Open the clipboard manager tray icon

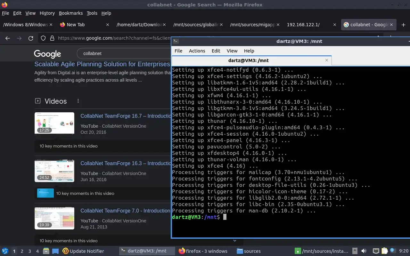[x=384, y=251]
